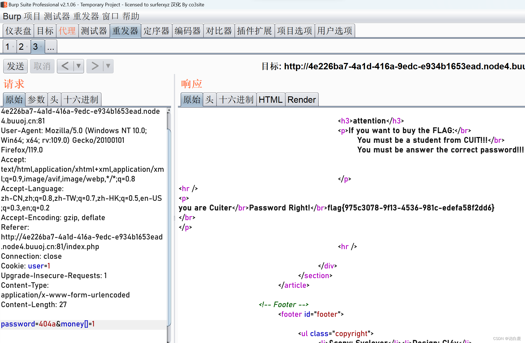Switch response to HTML view
This screenshot has height=343, width=525.
[271, 99]
